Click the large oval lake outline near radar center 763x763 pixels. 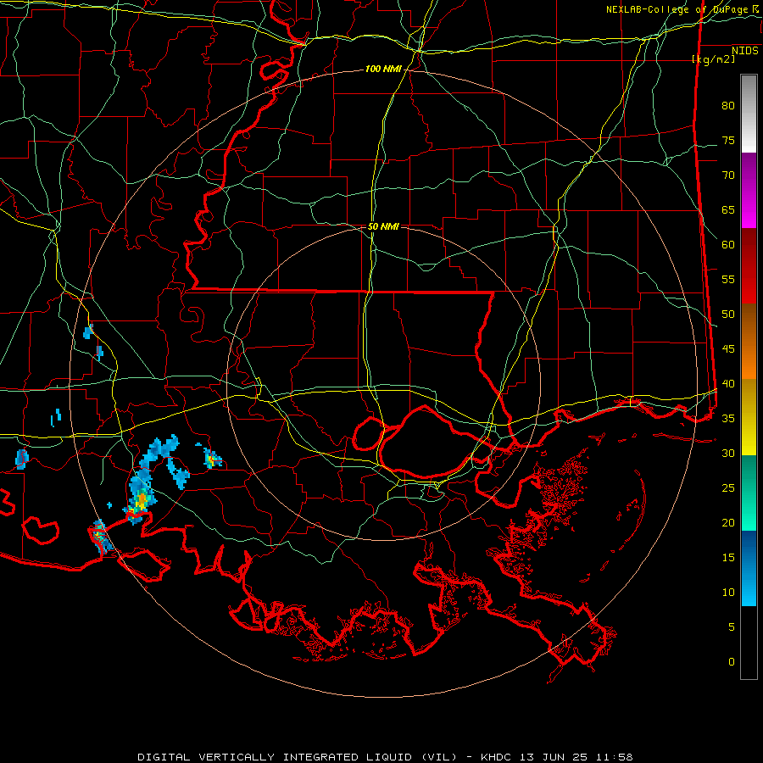(425, 442)
